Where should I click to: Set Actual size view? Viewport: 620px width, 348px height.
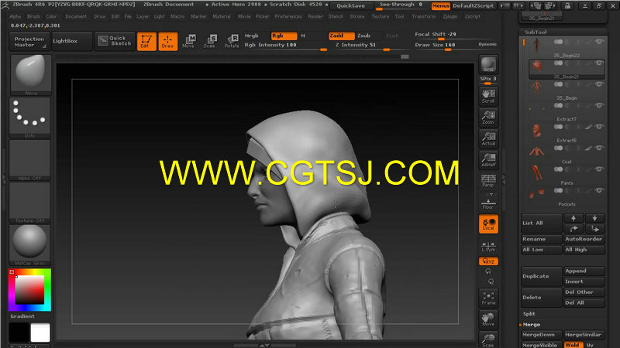(x=488, y=138)
